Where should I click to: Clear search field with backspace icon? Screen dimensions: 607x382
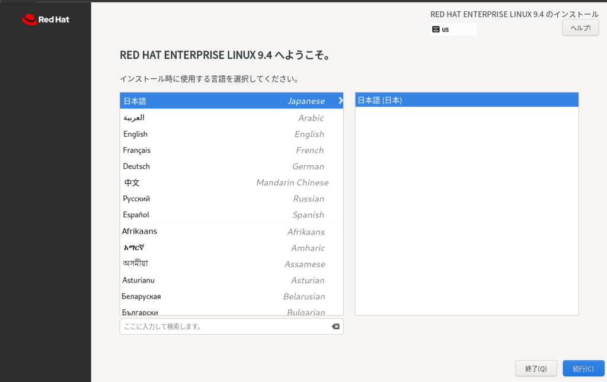click(335, 326)
